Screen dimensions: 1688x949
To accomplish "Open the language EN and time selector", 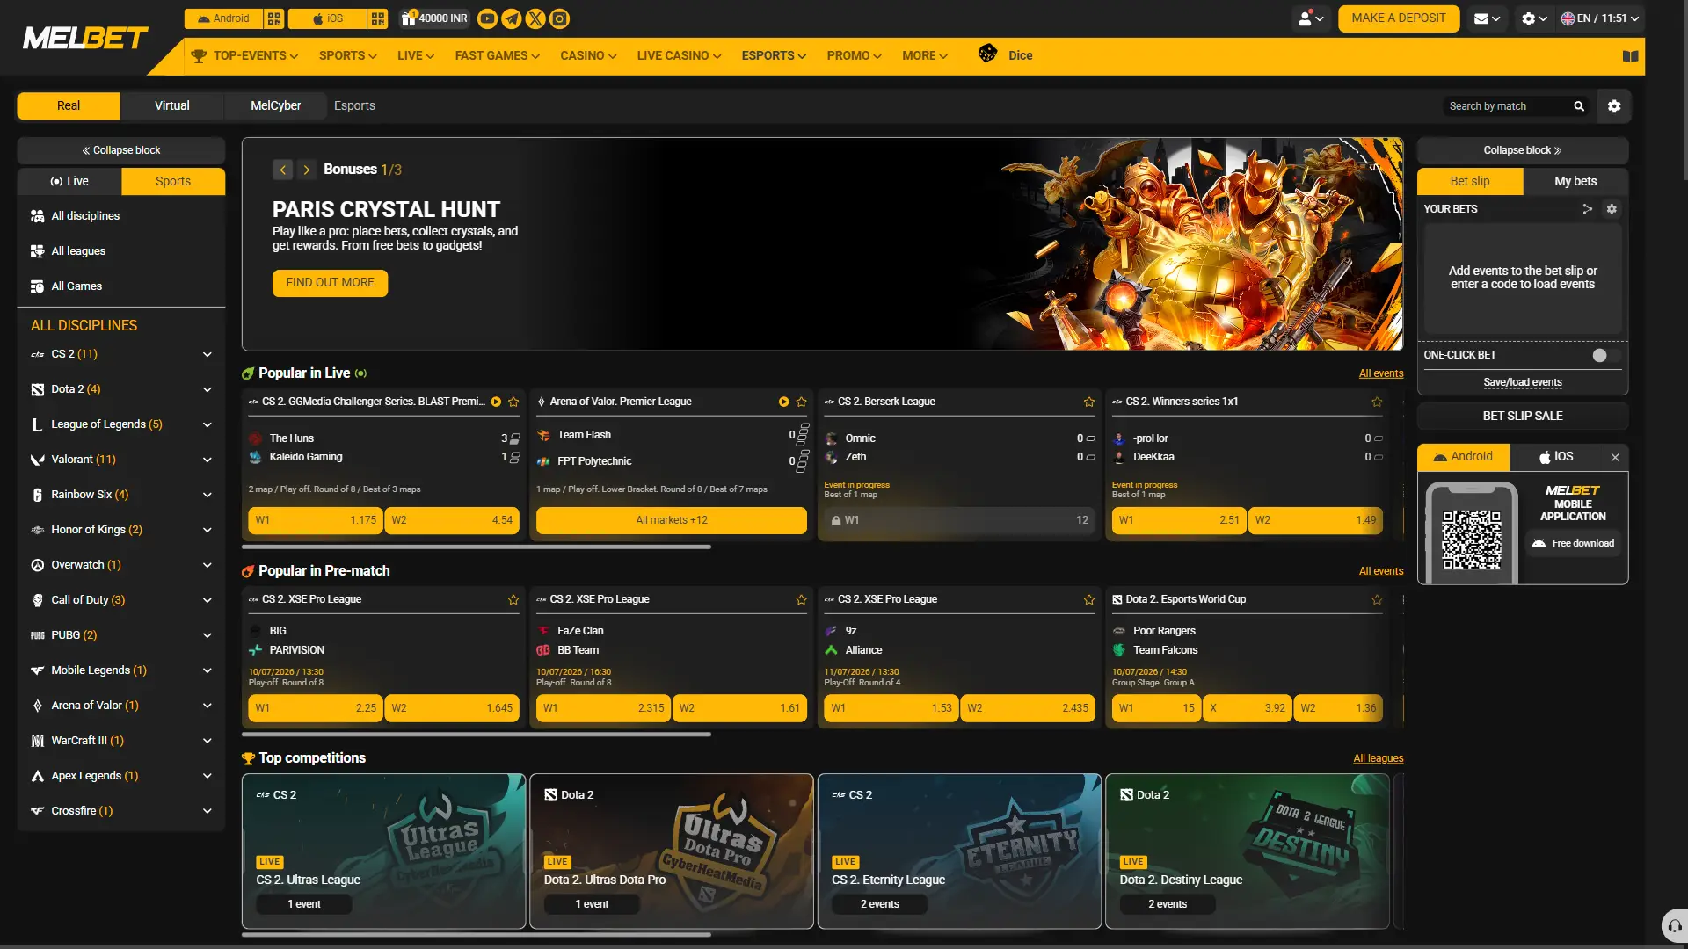I will pyautogui.click(x=1600, y=18).
